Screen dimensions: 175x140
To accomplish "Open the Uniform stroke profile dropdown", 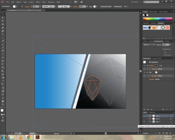I will pos(48,6).
